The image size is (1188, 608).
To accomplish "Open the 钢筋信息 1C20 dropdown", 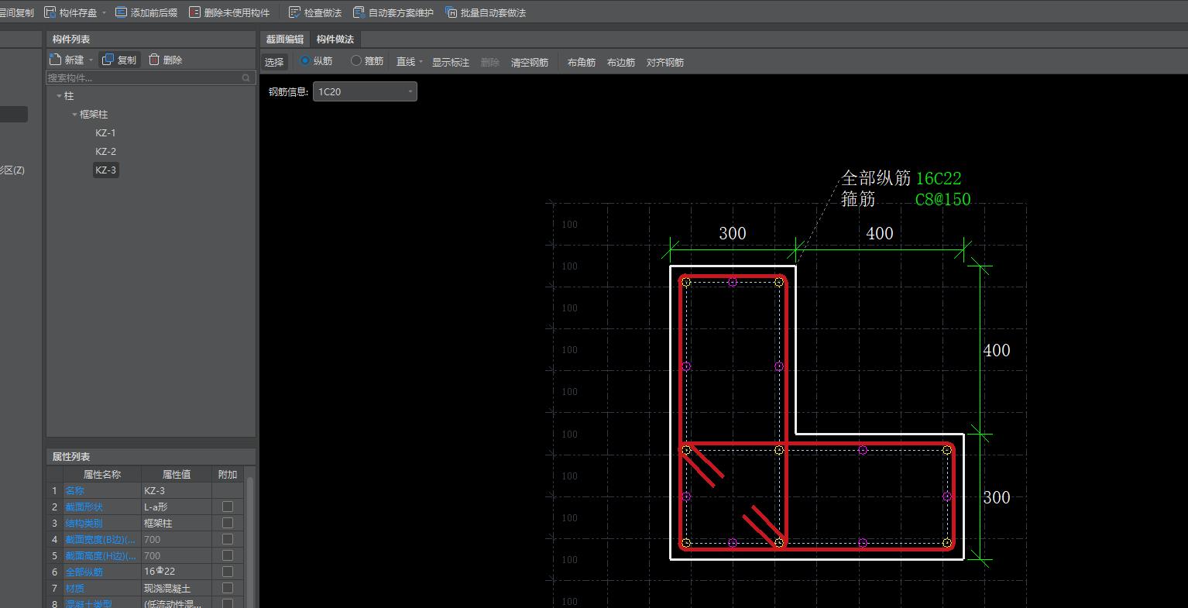I will click(365, 91).
